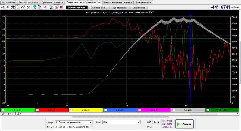The height and width of the screenshot is (131, 241).
Task: Click the cyan-green stacked lines toolbar icon
Action: (35, 7)
